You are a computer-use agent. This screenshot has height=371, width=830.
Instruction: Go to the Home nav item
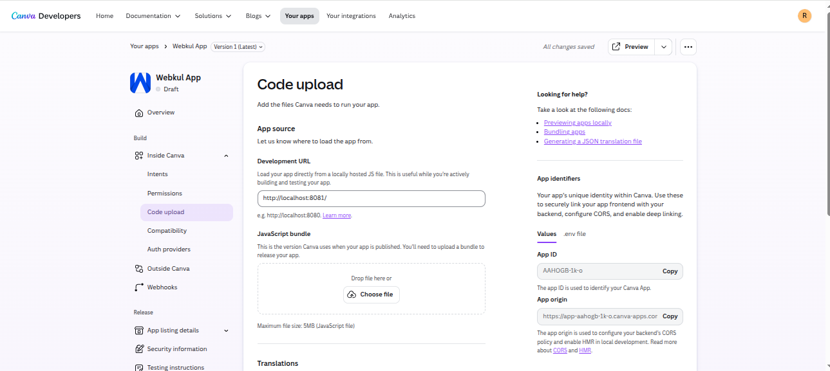(105, 16)
